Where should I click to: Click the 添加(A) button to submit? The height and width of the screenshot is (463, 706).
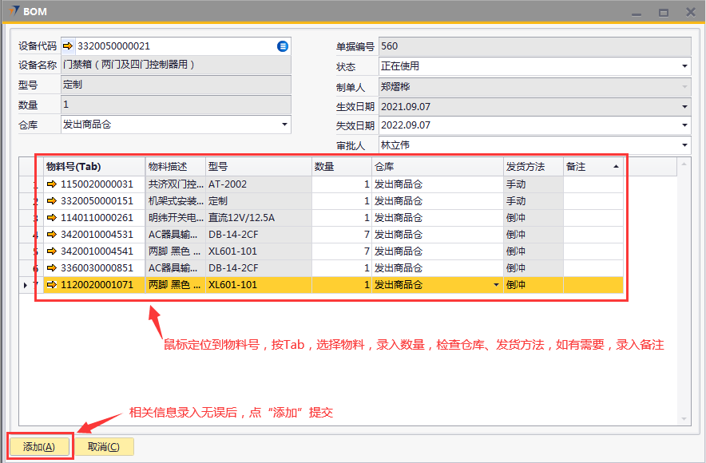point(40,447)
